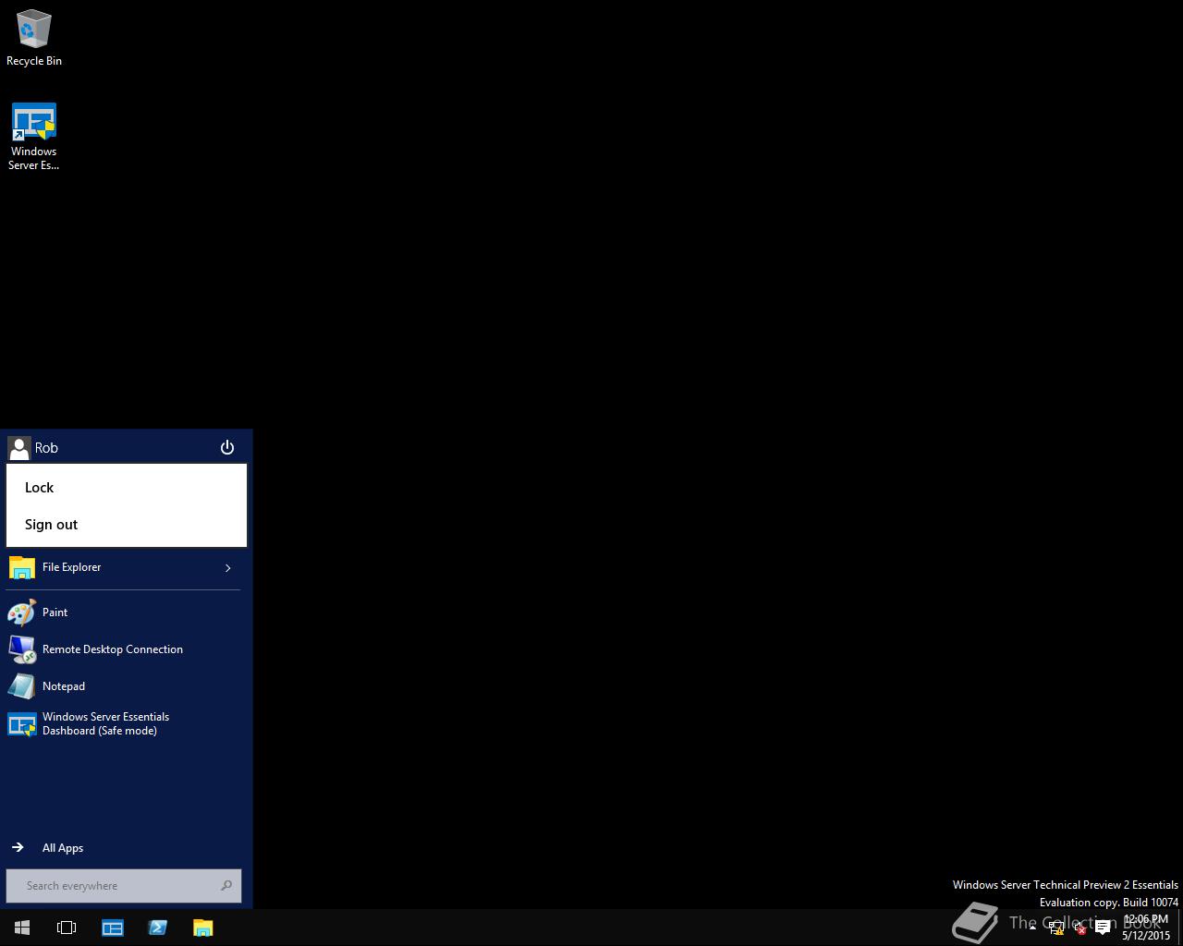This screenshot has width=1183, height=946.
Task: Select the Windows Server Essentials desktop shortcut
Action: [x=33, y=137]
